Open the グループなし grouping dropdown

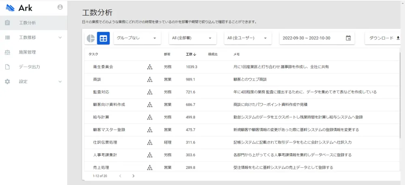pos(137,38)
